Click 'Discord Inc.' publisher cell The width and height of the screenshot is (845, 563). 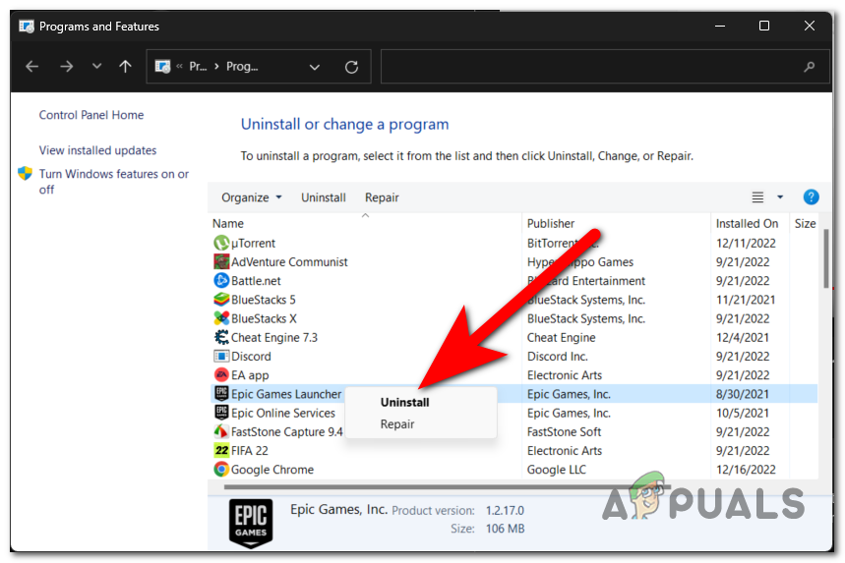point(557,357)
